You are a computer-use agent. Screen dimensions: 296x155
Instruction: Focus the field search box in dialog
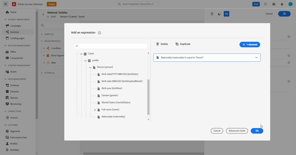coord(111,46)
